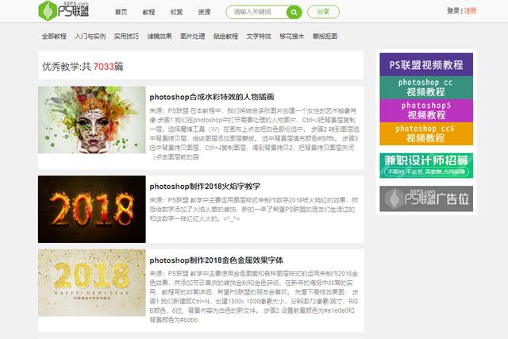Select the 滤镜效果 category tab

pyautogui.click(x=160, y=37)
